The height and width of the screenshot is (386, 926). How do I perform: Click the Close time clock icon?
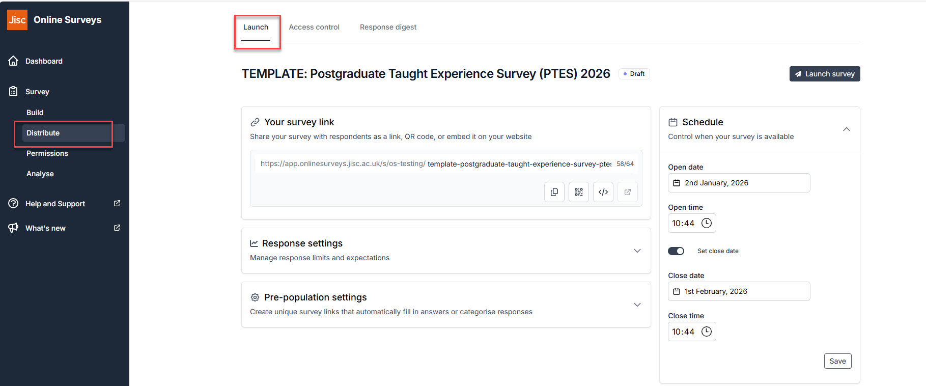coord(707,332)
